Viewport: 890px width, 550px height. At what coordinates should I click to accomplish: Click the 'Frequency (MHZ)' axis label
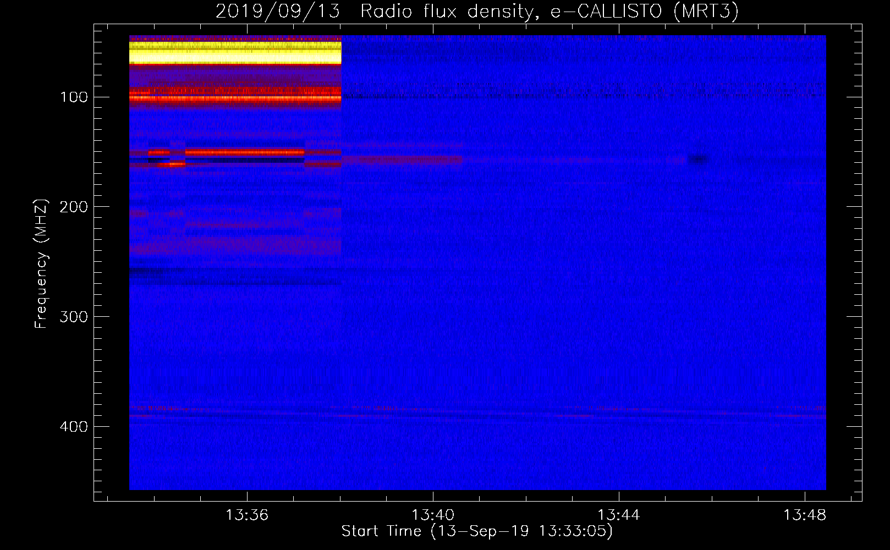[x=41, y=264]
